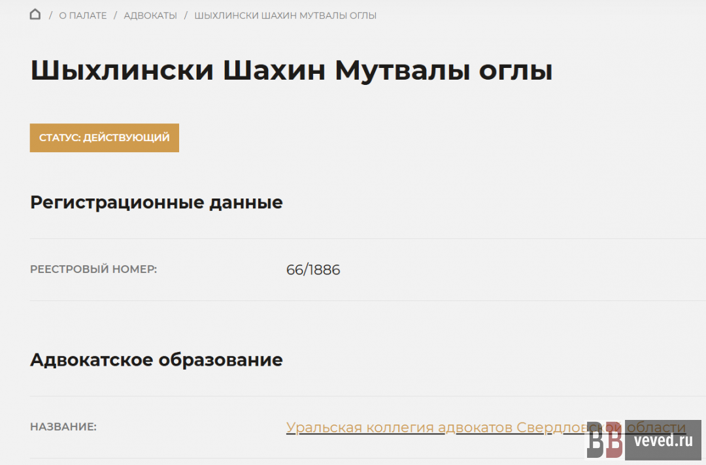
Task: Click the slash right after the АДВОКАТЫ breadcrumb
Action: tap(186, 15)
